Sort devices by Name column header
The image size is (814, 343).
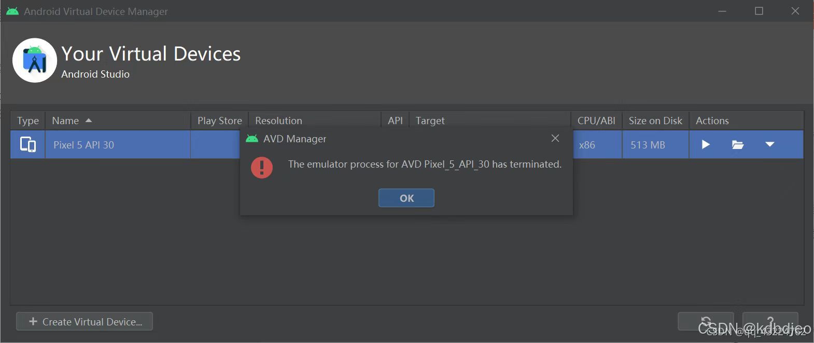[x=118, y=121]
